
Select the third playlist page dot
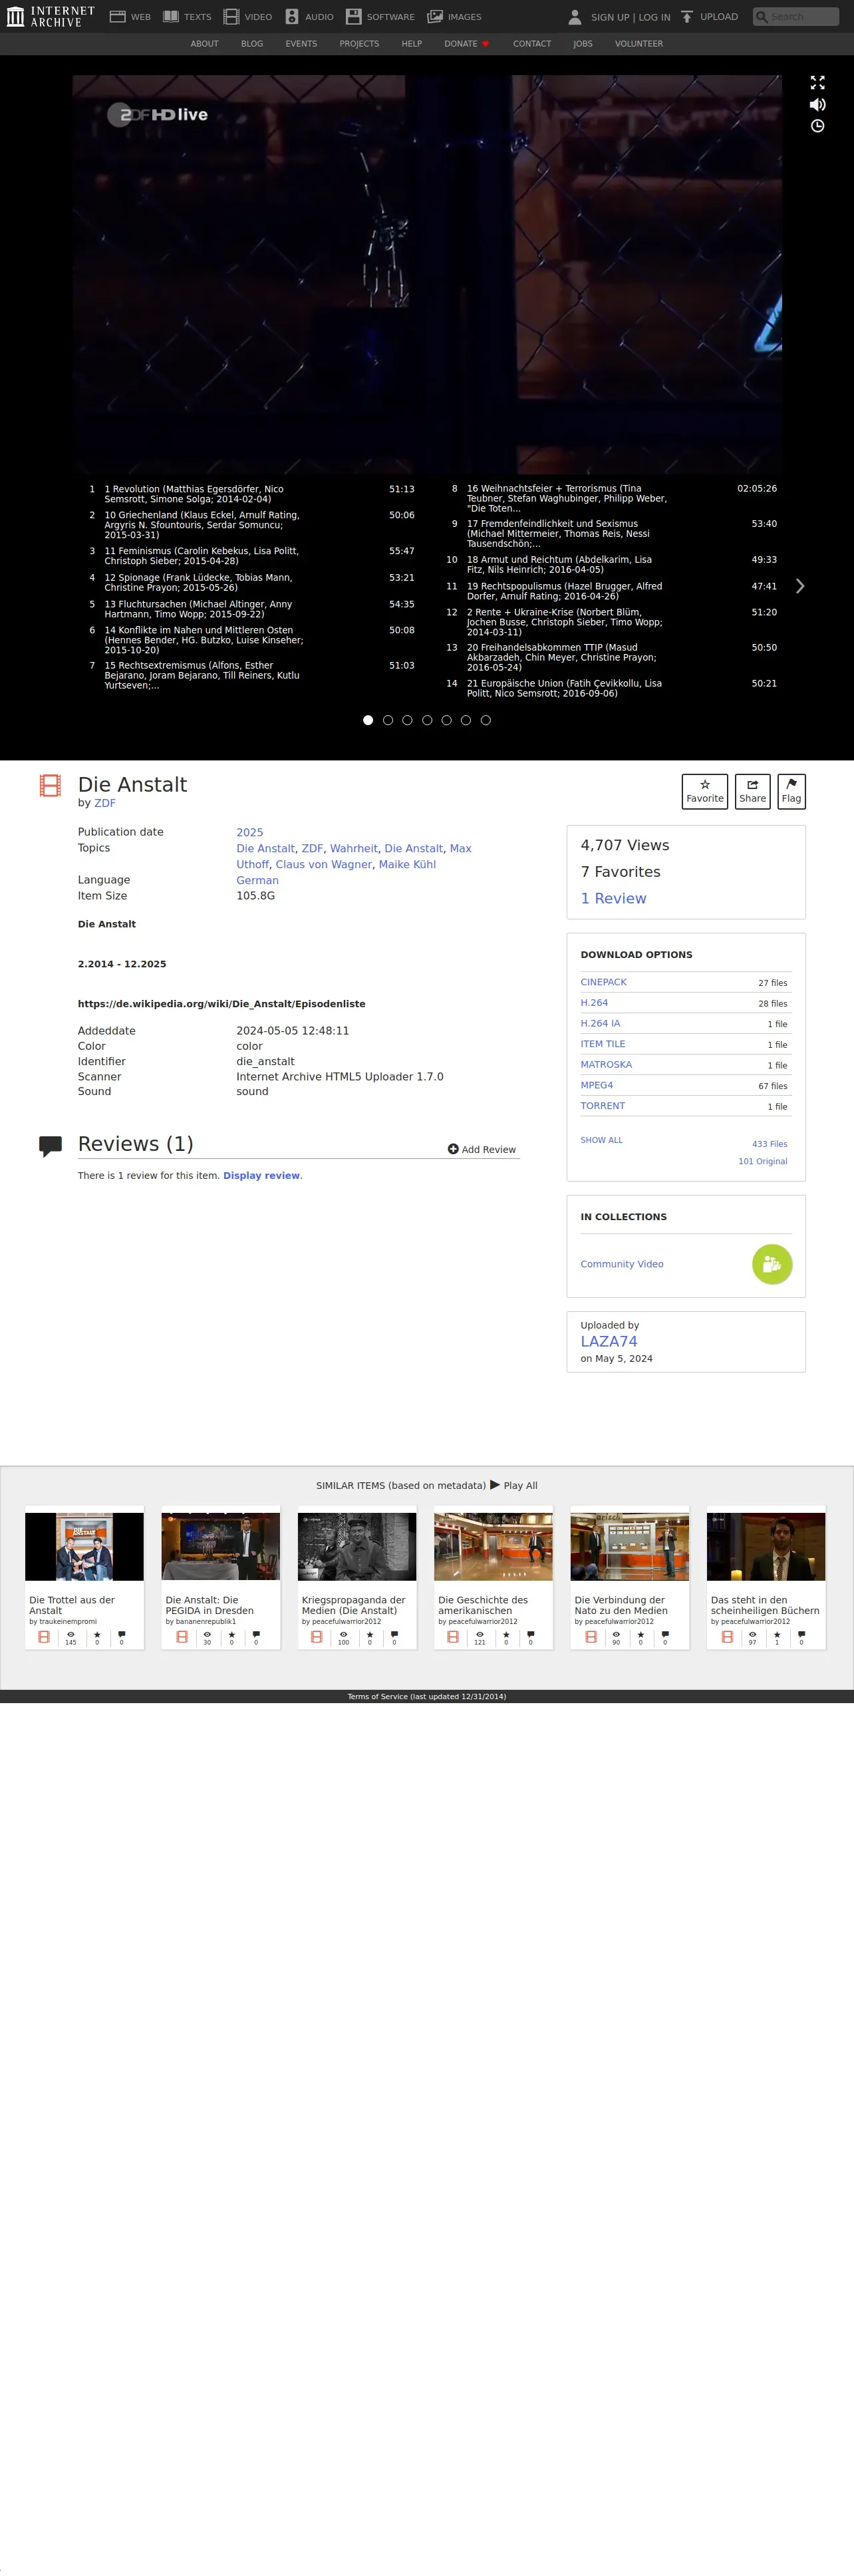coord(407,720)
